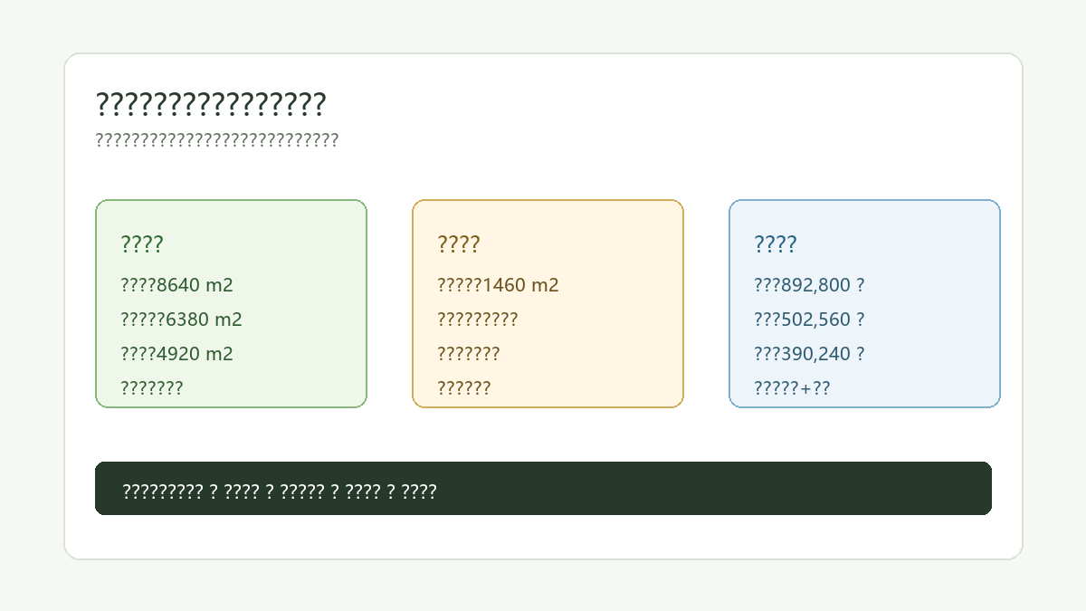Click the dark green footer bar text
1086x611 pixels.
tap(280, 492)
